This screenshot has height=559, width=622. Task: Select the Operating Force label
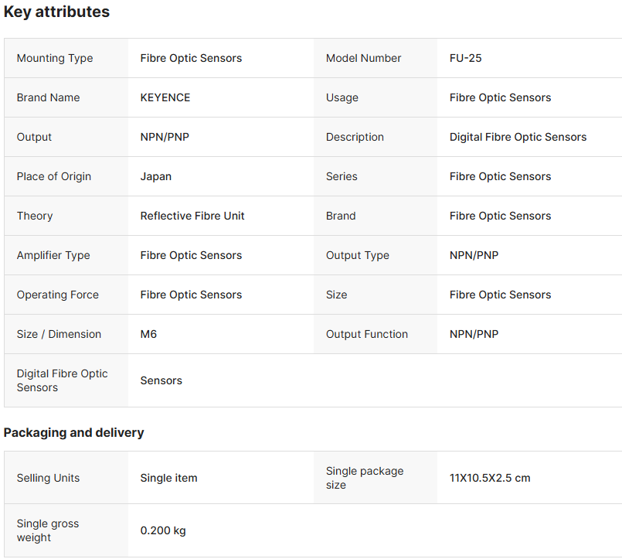[57, 295]
